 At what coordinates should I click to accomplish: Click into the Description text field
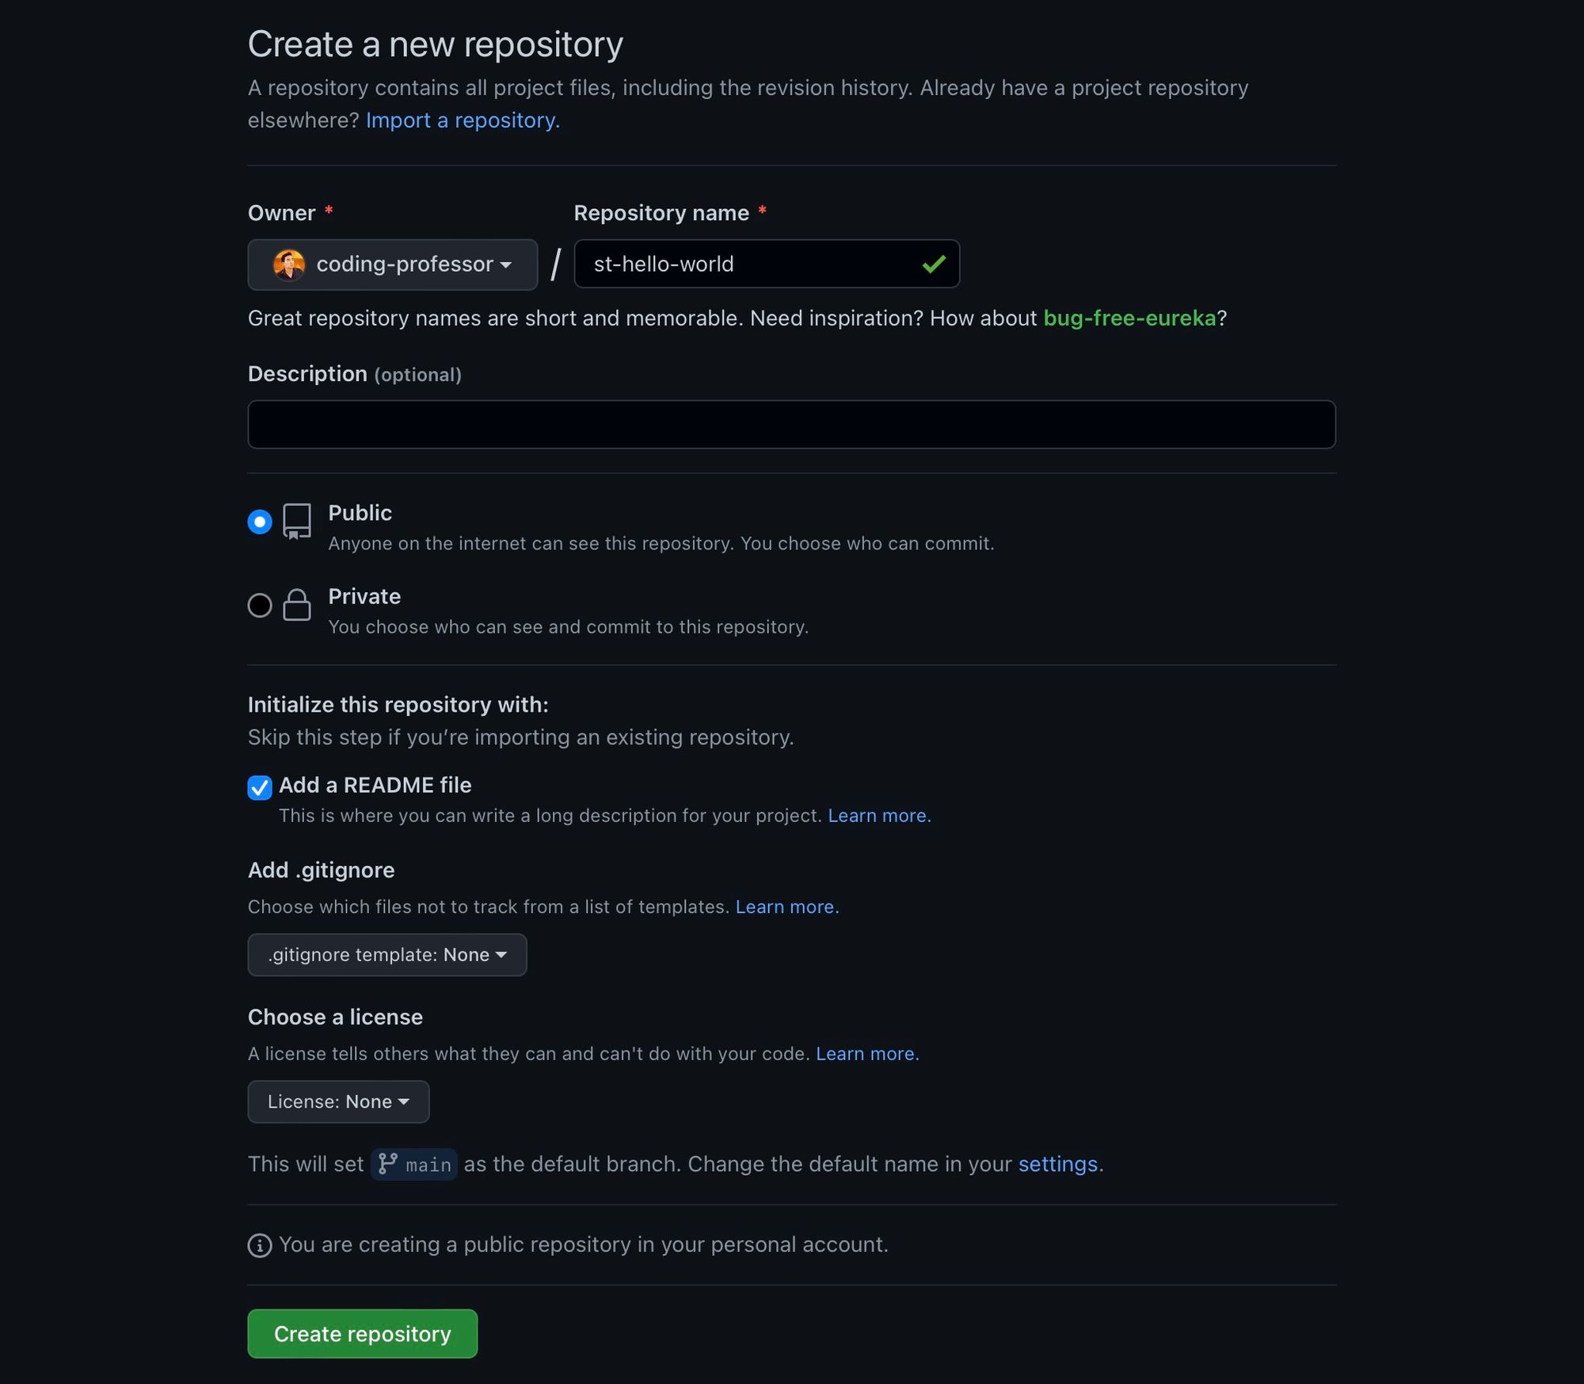point(791,424)
